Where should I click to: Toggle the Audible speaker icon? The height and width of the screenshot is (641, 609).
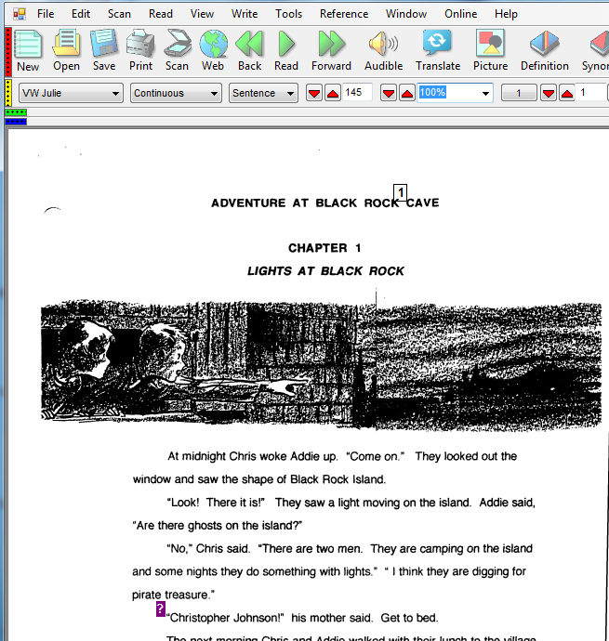tap(383, 44)
